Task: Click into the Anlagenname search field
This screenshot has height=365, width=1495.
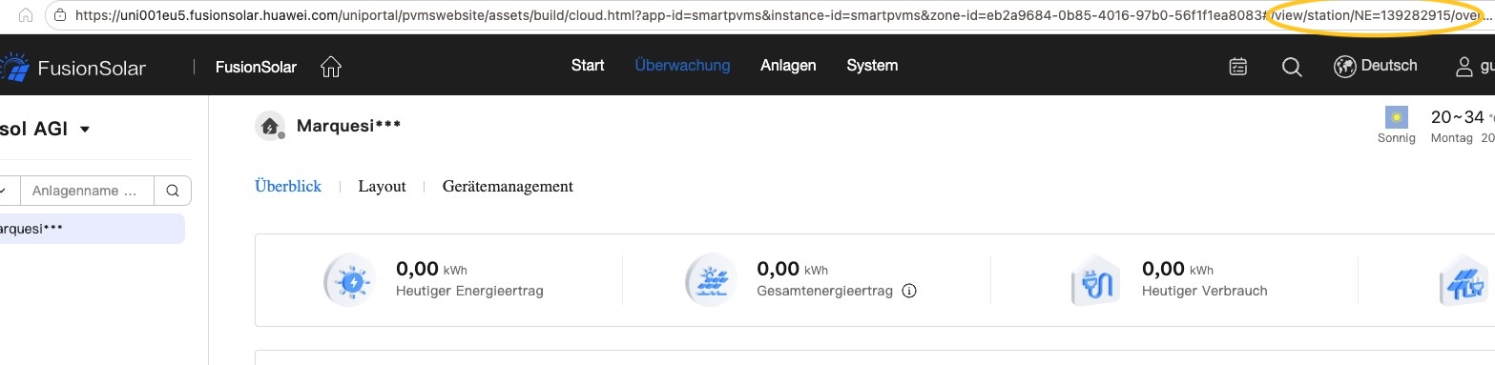Action: (x=87, y=191)
